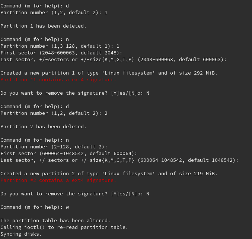Click the 'First sector (2048-600063, default 2048)' prompt
This screenshot has height=239, width=252.
click(61, 53)
